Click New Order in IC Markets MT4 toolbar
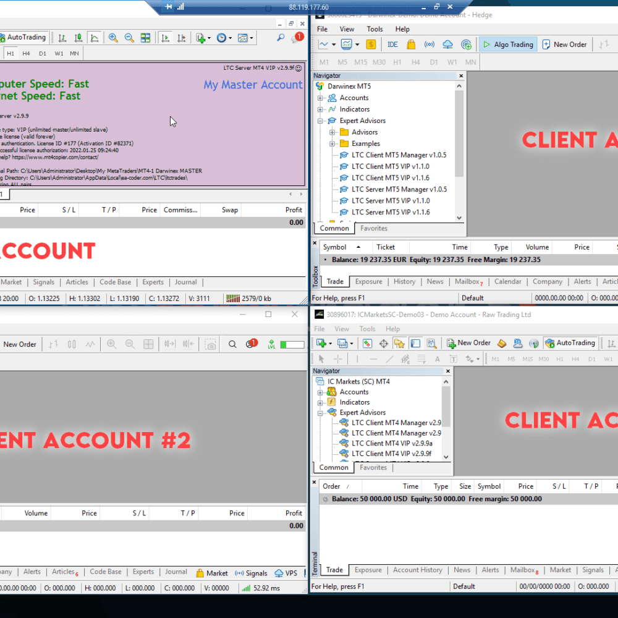This screenshot has width=618, height=618. coord(468,343)
